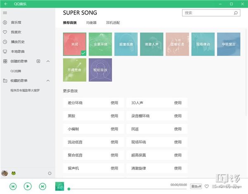Select the 关闭 sound effect tile

point(75,44)
